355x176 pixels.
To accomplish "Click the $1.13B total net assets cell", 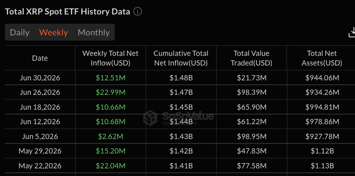I will 322,166.
